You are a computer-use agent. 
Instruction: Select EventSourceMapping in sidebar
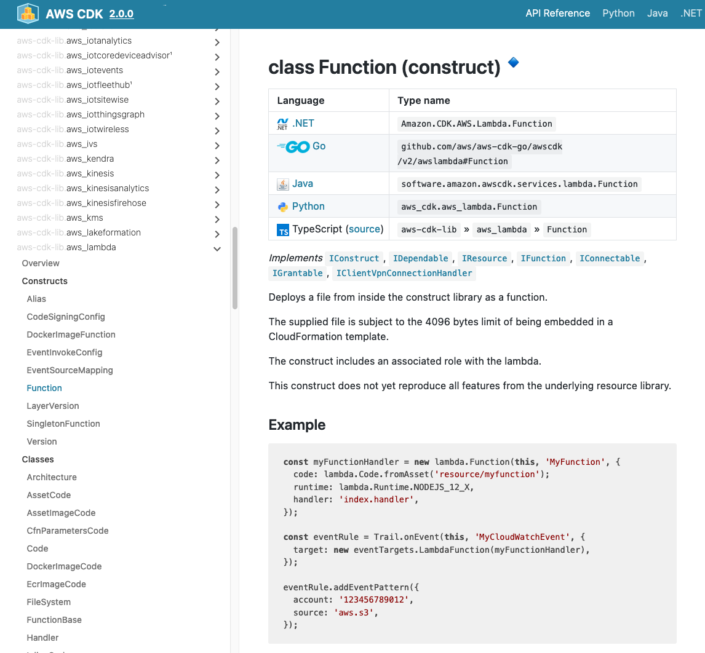[70, 370]
